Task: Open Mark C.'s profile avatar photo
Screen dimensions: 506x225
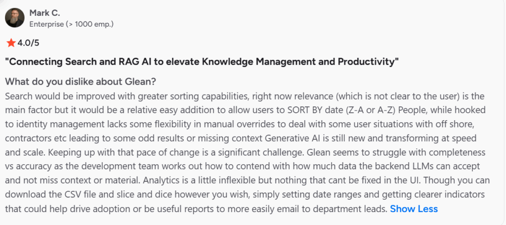Action: click(15, 17)
